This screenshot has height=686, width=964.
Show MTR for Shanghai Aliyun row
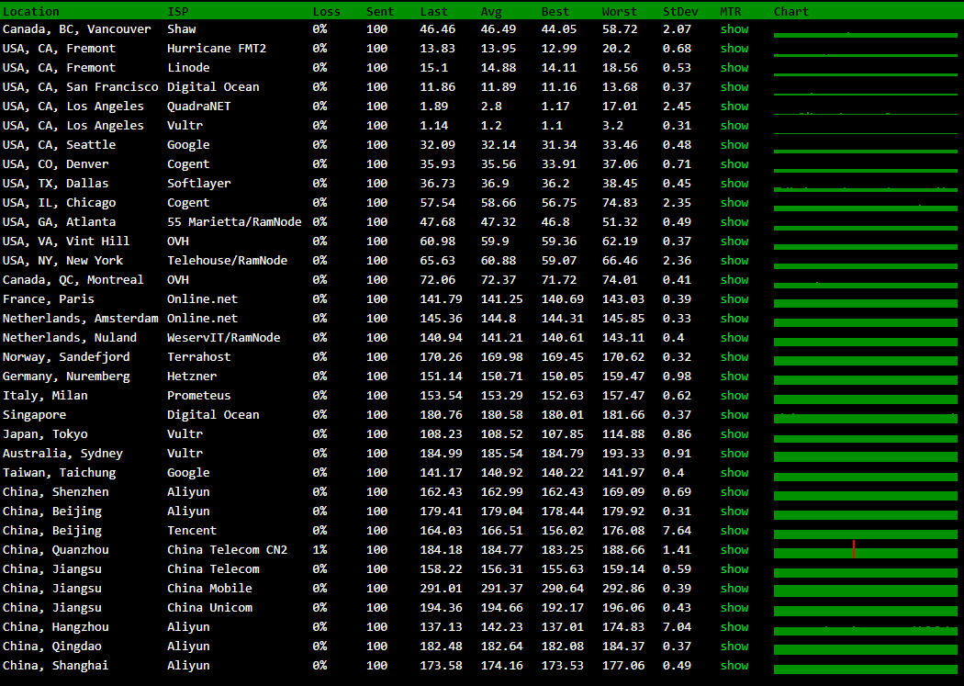tap(734, 666)
